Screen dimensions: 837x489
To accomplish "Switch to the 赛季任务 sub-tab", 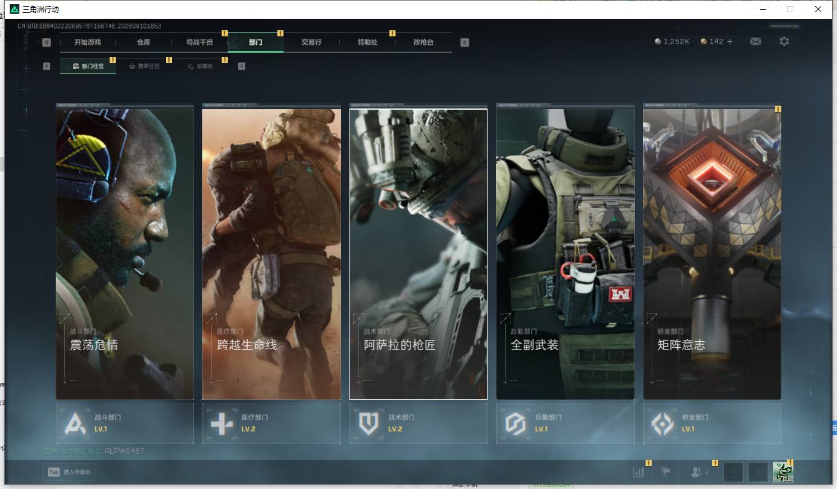I will (144, 66).
